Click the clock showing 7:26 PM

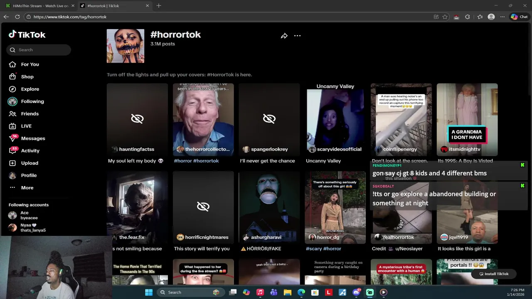[517, 290]
